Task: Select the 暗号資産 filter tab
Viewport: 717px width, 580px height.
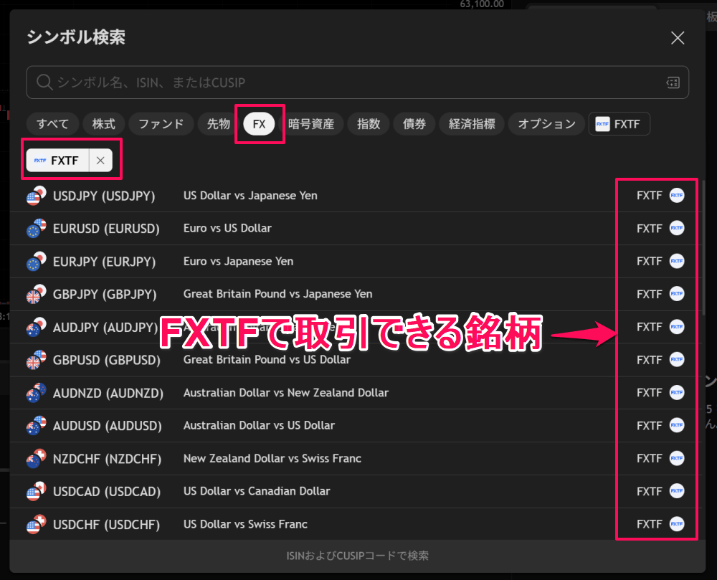Action: [311, 124]
